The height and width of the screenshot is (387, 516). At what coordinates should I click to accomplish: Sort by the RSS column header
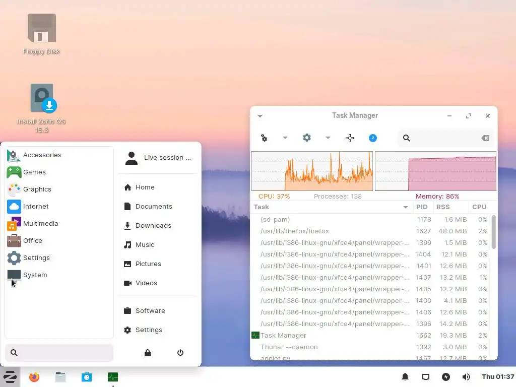pos(450,207)
